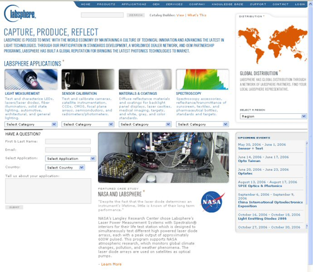Click the page vertical scrollbar
313x272 pixels.
click(311, 136)
